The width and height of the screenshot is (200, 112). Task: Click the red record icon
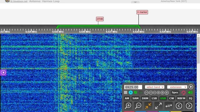183,93
